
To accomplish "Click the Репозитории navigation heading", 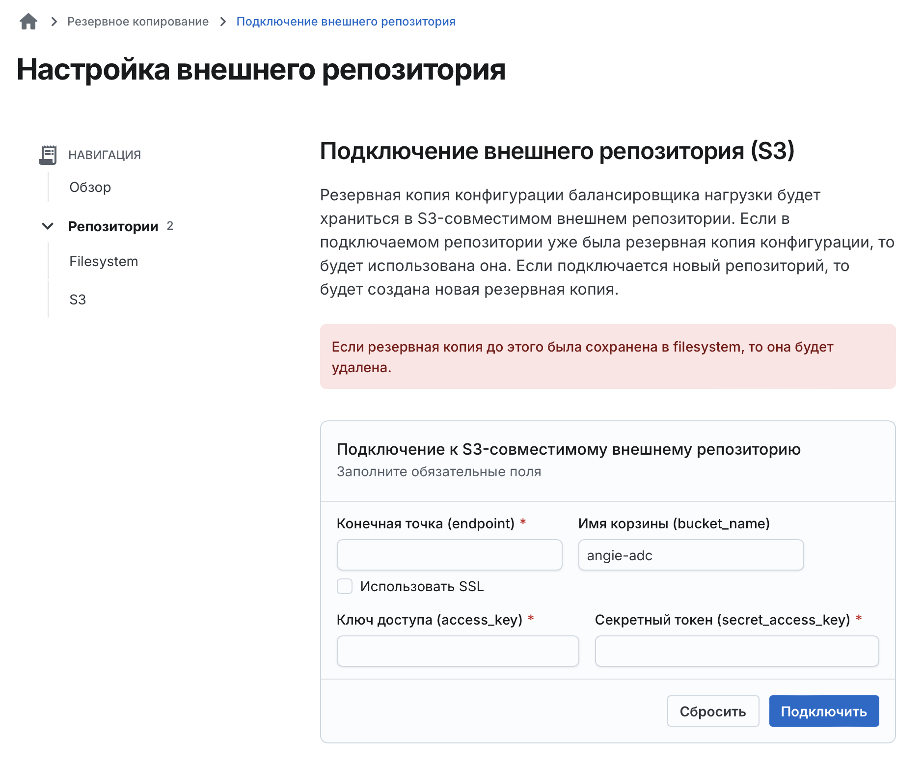I will coord(113,226).
